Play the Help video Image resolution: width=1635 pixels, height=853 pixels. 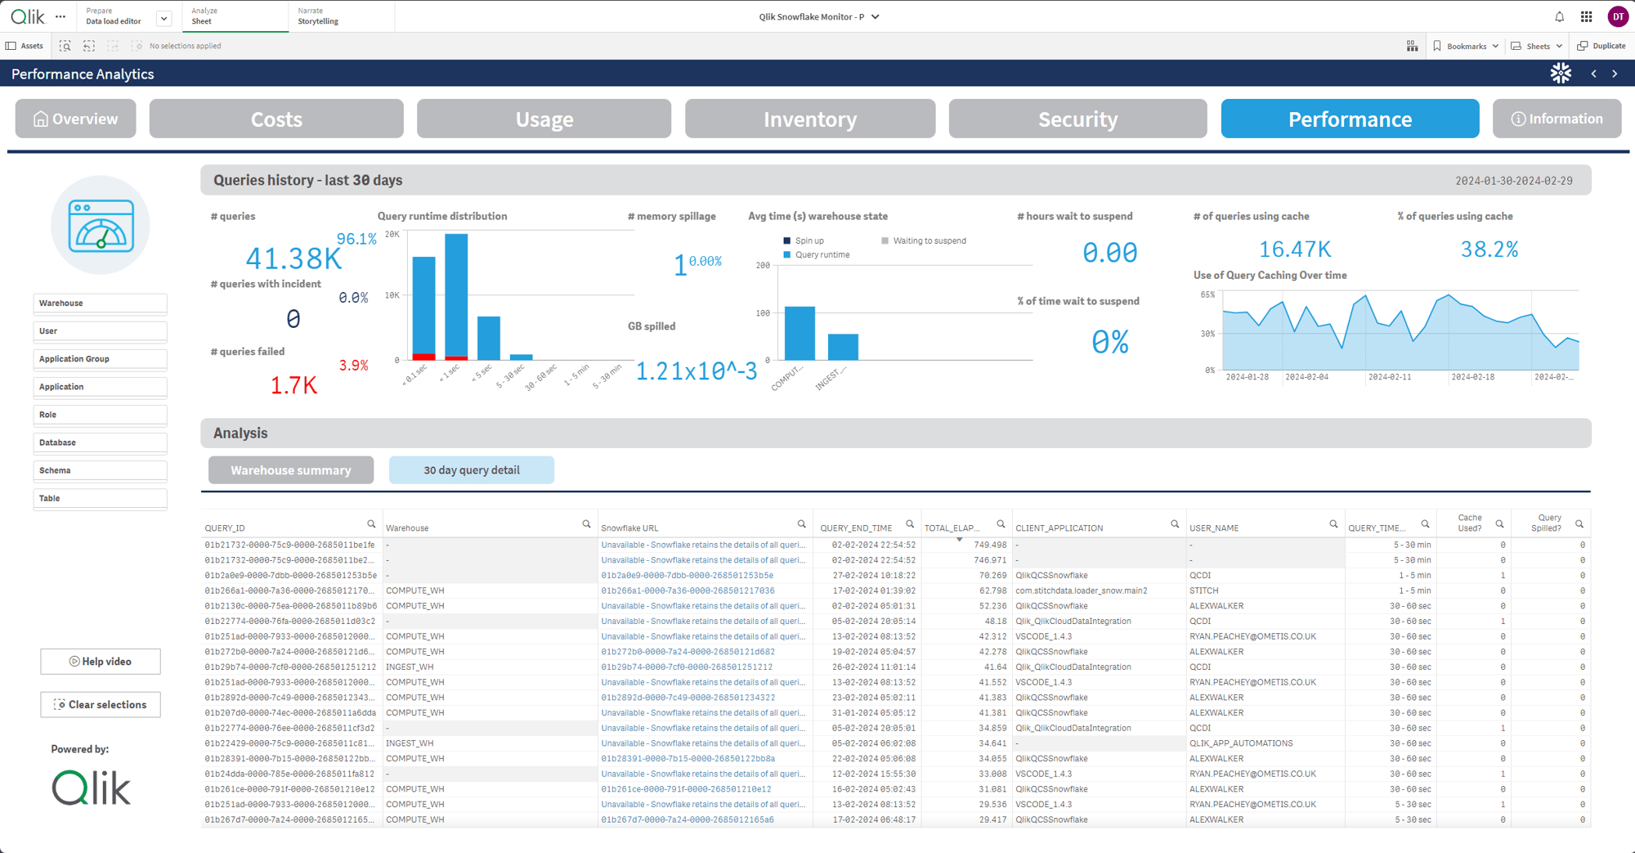100,662
